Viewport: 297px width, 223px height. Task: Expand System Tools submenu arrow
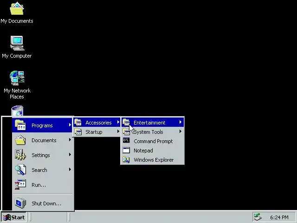pos(181,131)
